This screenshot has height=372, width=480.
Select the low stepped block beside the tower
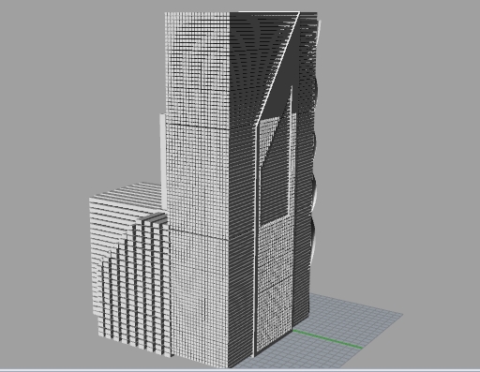[129, 269]
